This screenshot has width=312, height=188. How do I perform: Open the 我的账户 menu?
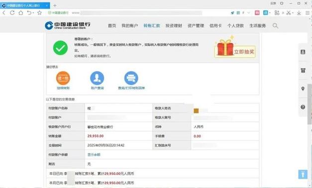tap(130, 26)
